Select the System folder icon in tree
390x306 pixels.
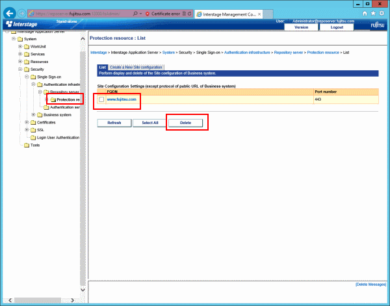pos(20,39)
